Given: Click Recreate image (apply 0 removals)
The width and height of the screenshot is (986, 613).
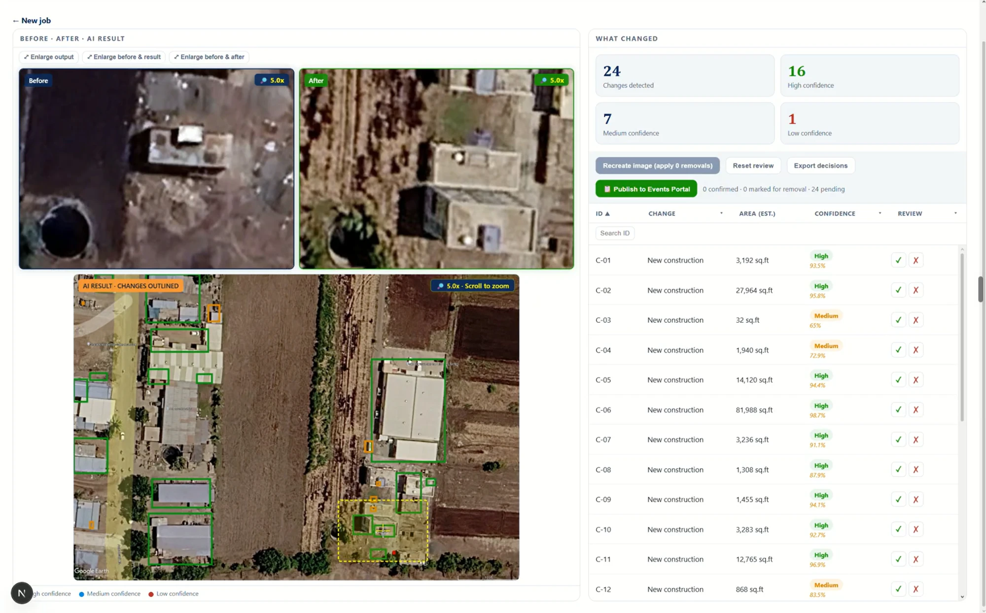Looking at the screenshot, I should click(x=657, y=166).
